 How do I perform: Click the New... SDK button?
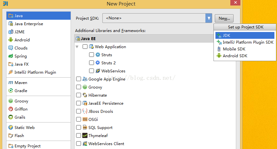point(224,18)
